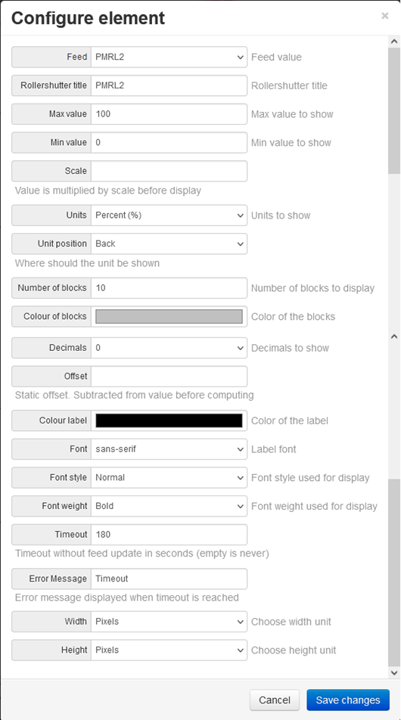Click the Timeout field with 180
401x720 pixels.
pyautogui.click(x=169, y=535)
